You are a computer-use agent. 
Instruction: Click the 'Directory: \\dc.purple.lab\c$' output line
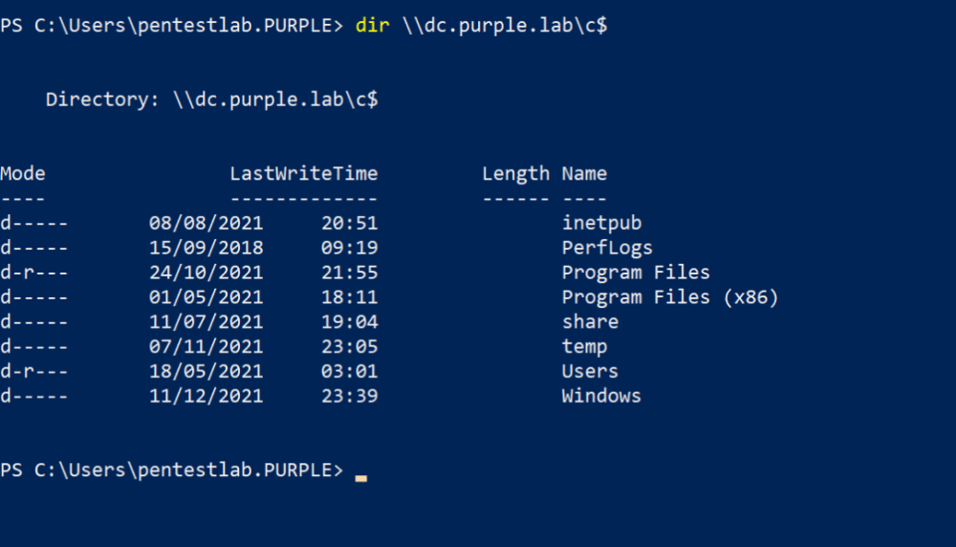click(211, 99)
